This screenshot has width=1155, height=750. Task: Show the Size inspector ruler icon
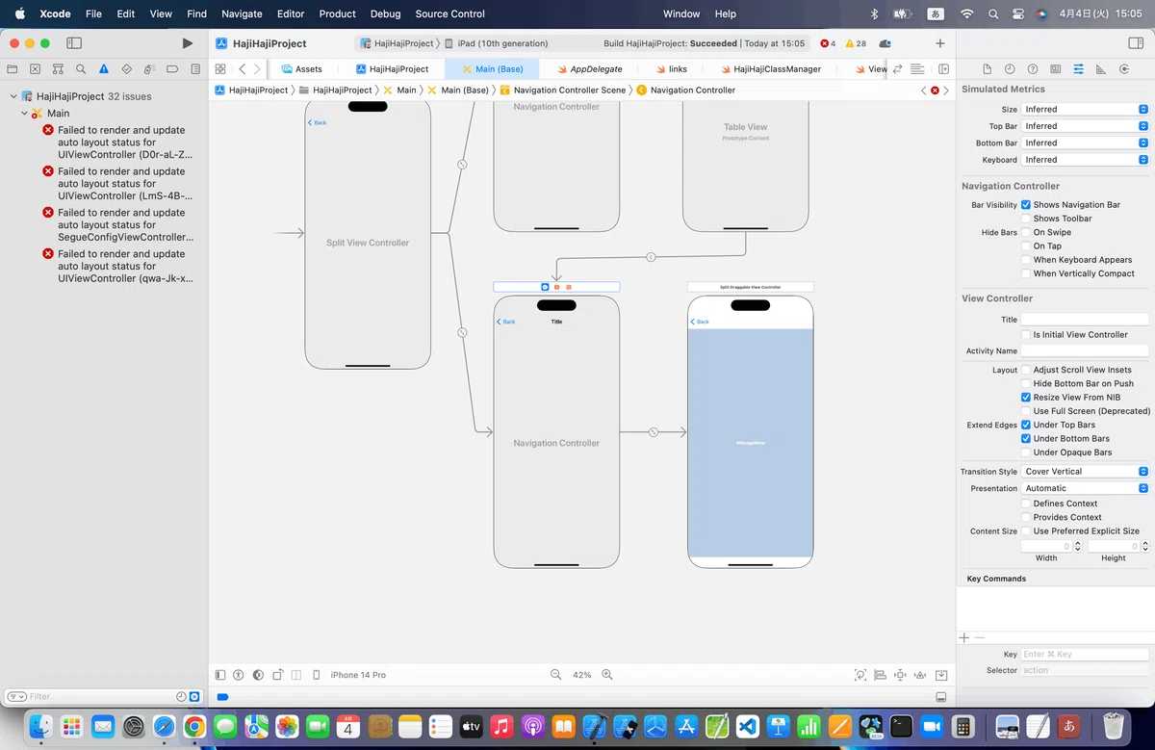[x=1101, y=69]
